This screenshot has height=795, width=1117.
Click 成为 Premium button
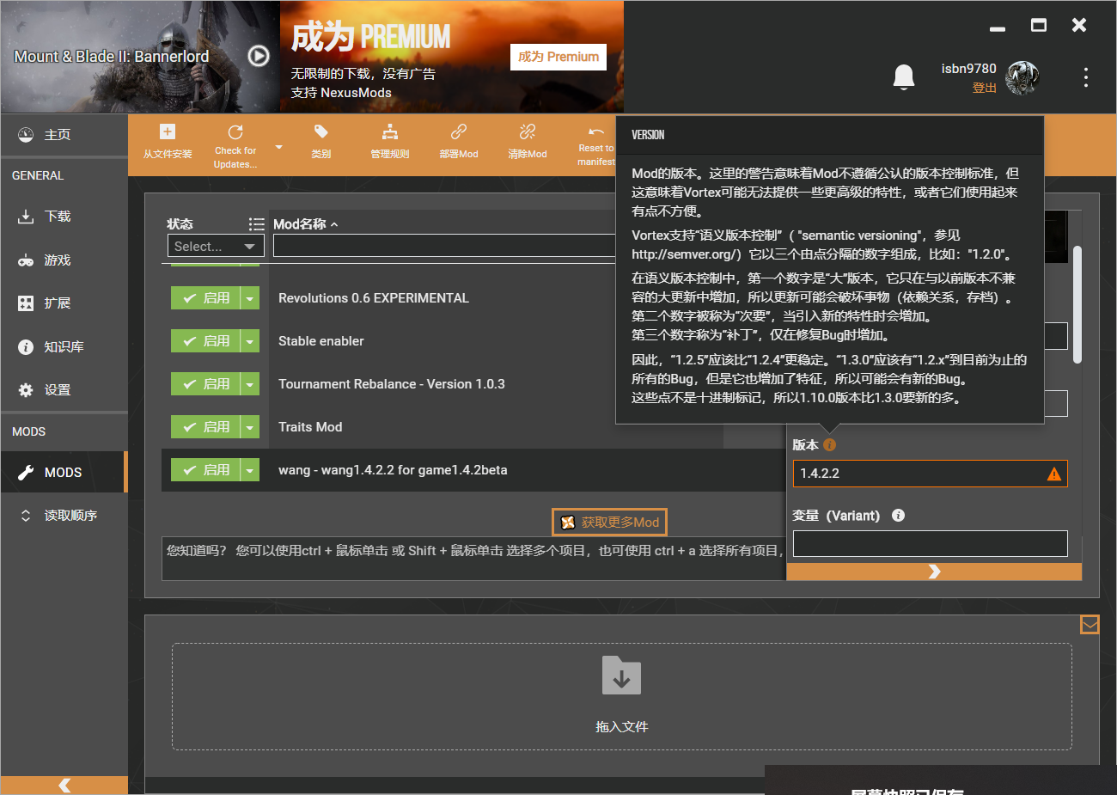pos(558,57)
